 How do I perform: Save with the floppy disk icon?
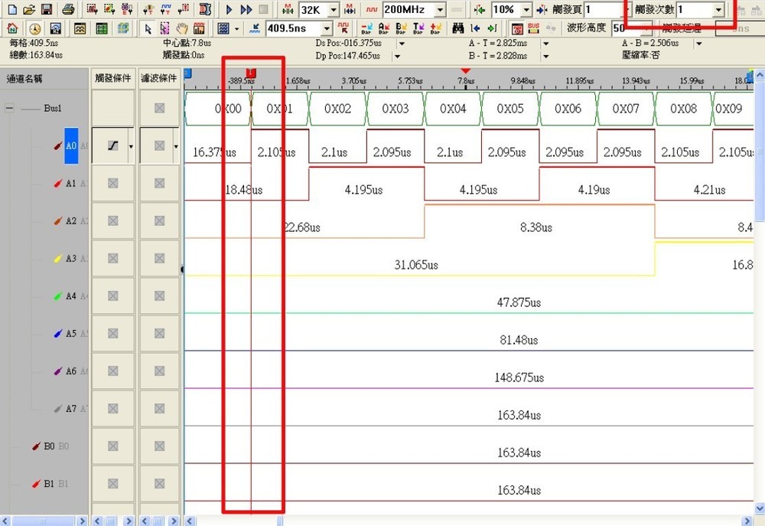pyautogui.click(x=47, y=9)
